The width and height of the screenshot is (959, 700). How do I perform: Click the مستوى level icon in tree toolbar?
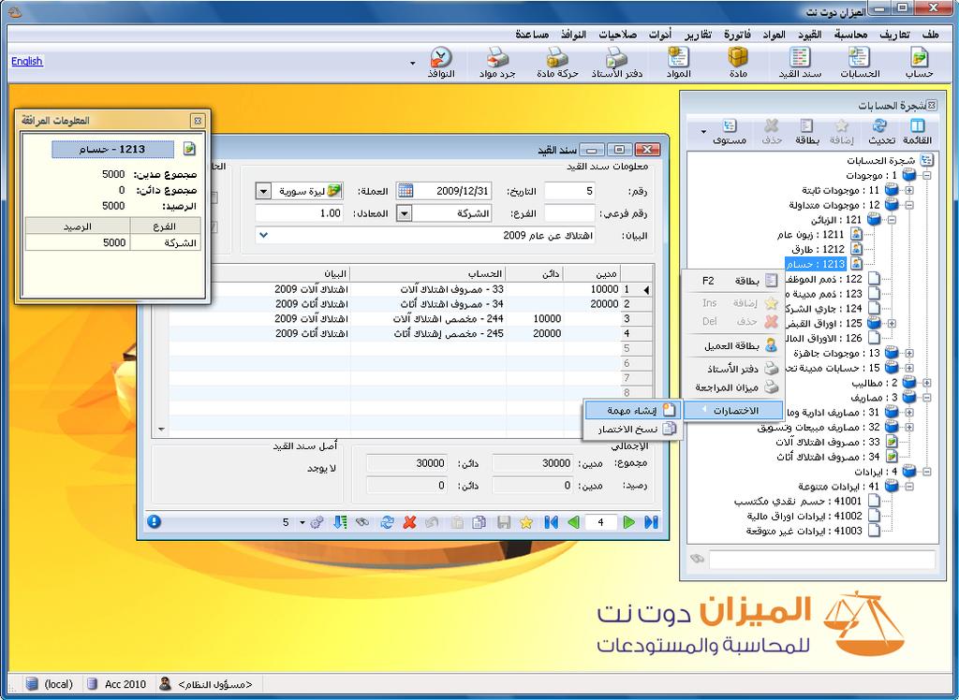(x=729, y=131)
